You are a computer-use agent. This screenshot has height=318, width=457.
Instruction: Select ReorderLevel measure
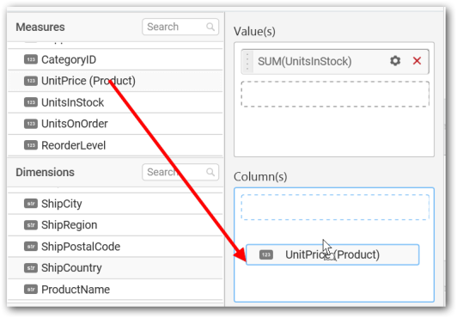[115, 145]
